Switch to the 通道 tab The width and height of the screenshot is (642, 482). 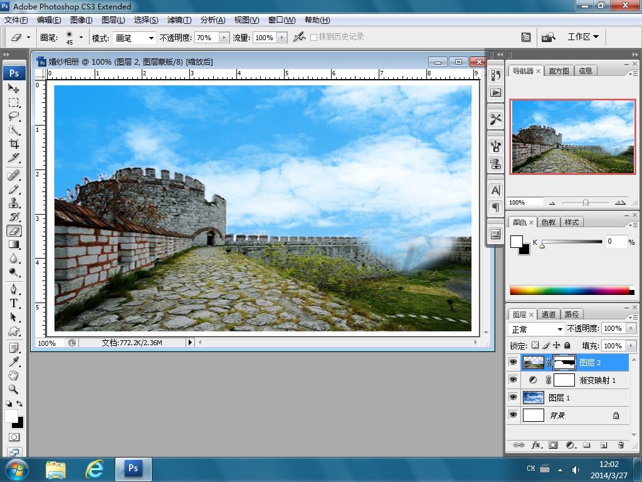[548, 314]
